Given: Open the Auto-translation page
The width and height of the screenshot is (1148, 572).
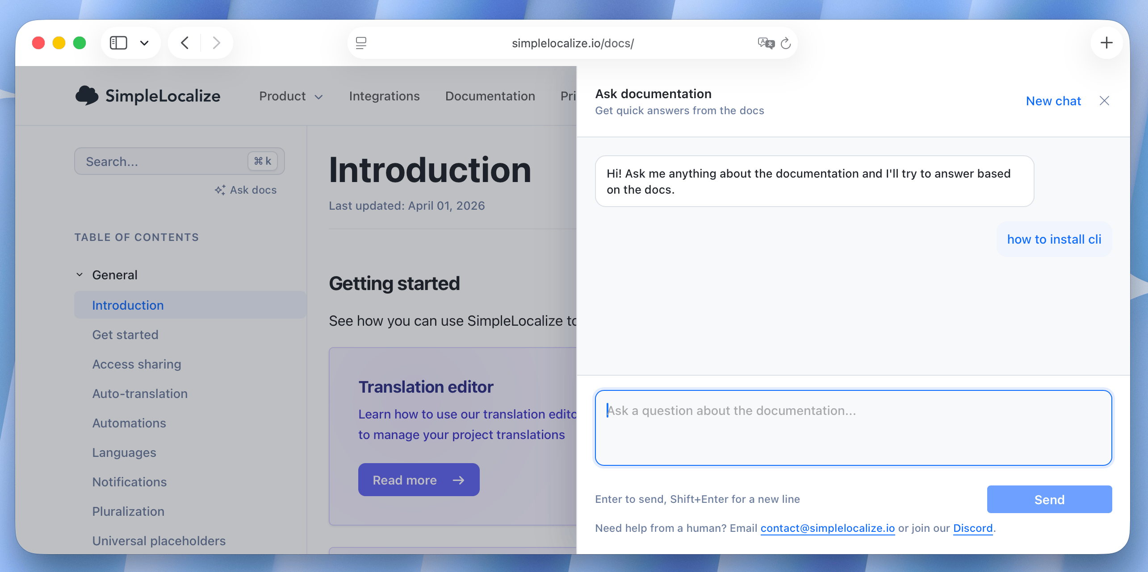Looking at the screenshot, I should [140, 394].
